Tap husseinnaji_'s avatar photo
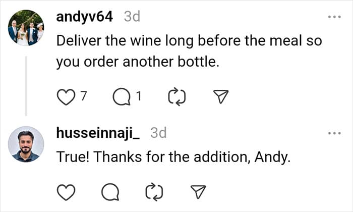 [26, 144]
